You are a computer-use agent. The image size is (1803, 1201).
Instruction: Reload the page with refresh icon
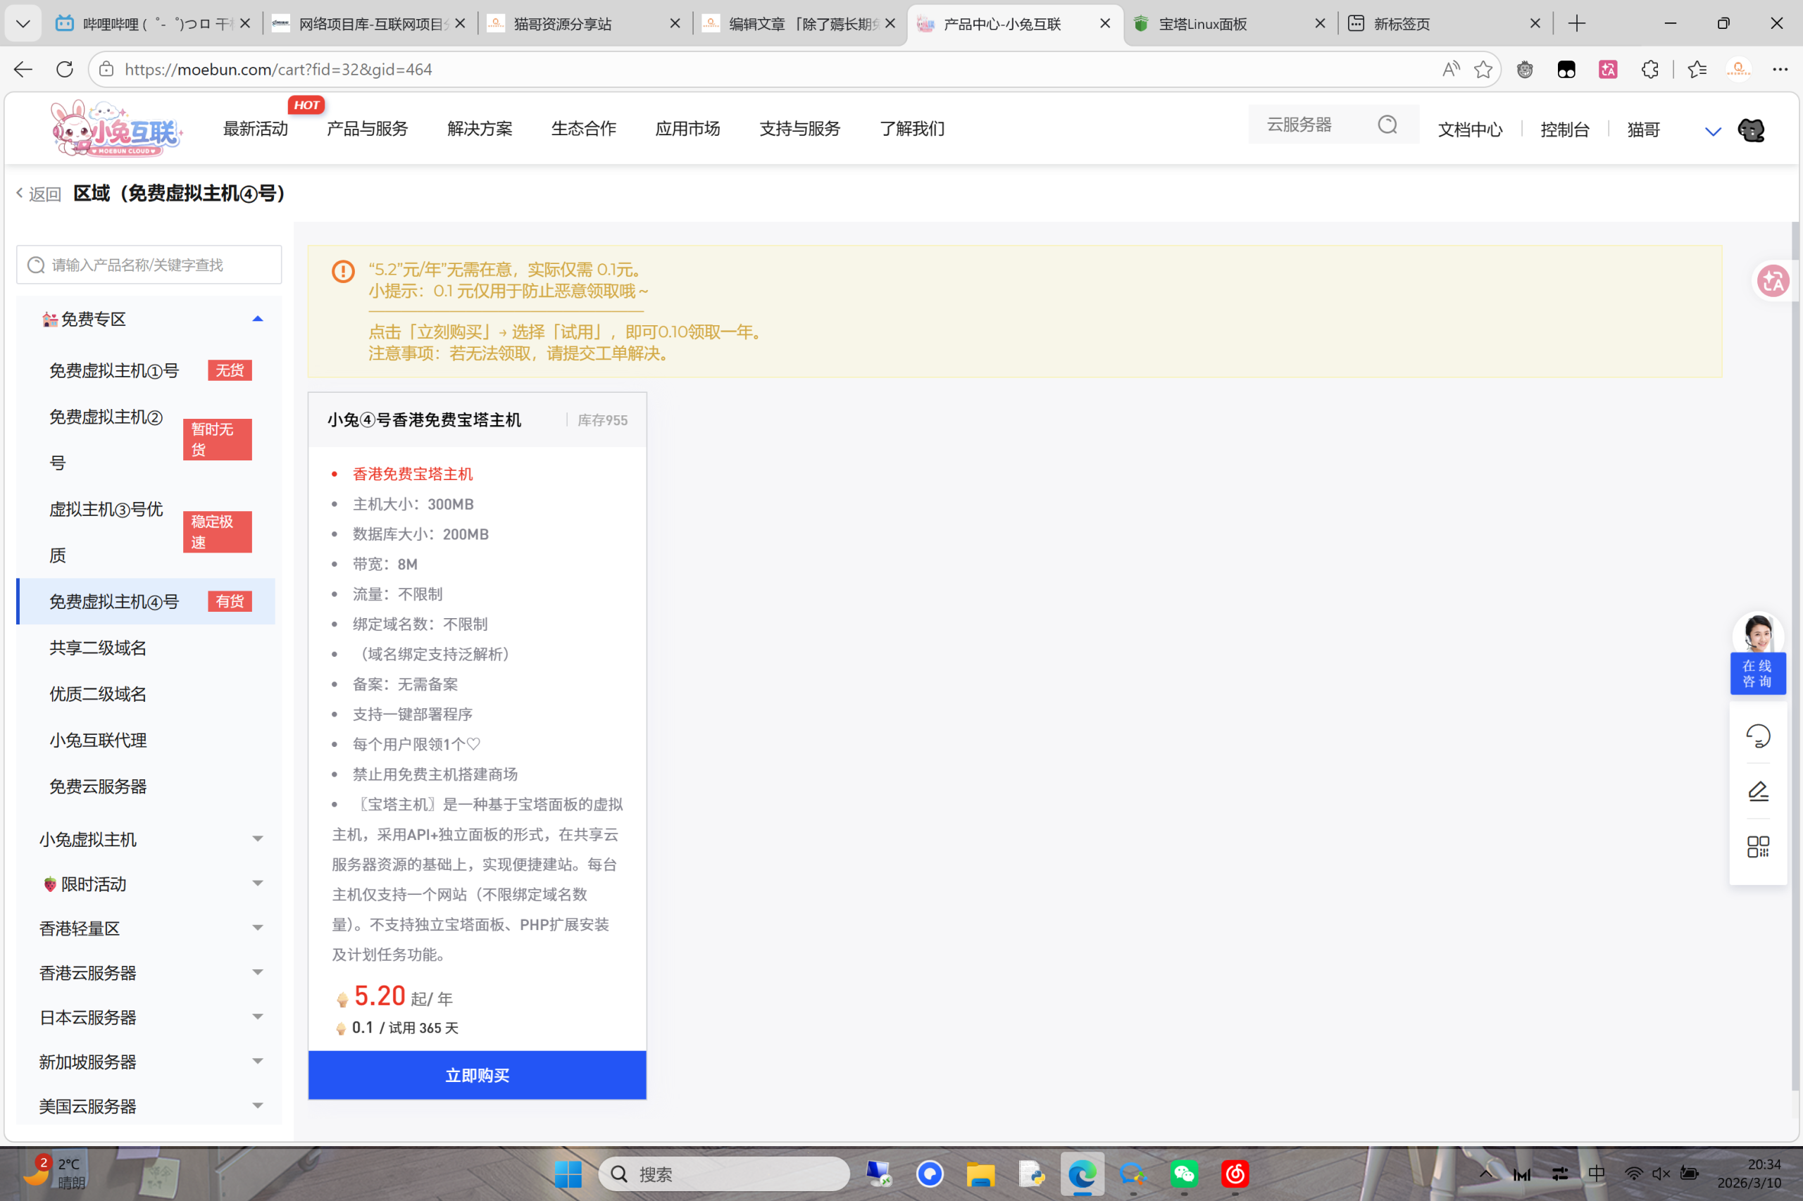[x=65, y=70]
